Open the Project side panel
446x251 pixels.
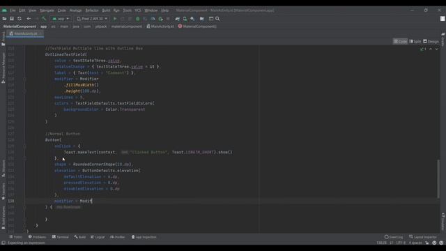[x=3, y=39]
